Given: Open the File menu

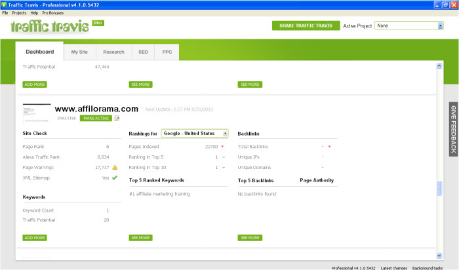Looking at the screenshot, I should (x=5, y=13).
